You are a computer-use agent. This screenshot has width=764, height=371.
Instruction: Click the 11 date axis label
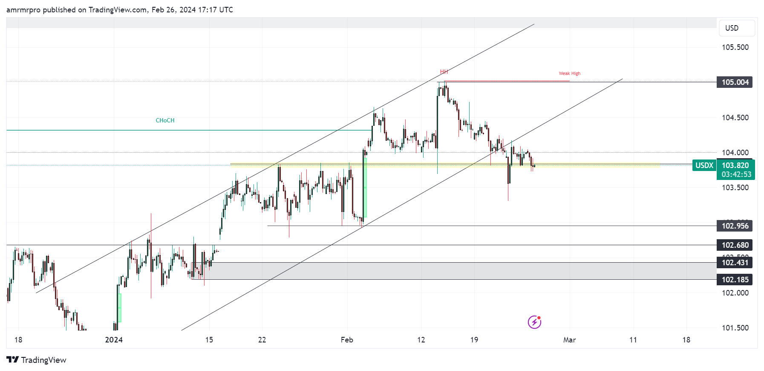click(x=633, y=340)
